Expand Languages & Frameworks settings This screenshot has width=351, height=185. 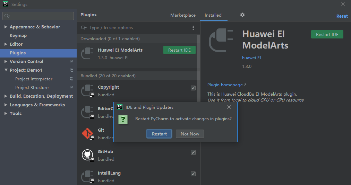click(x=6, y=105)
